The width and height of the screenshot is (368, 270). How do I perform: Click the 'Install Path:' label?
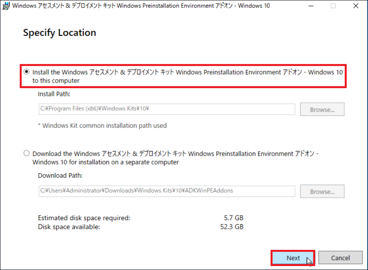54,94
